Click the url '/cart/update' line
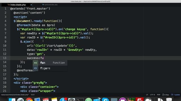This screenshot has width=181, height=101. (52, 46)
